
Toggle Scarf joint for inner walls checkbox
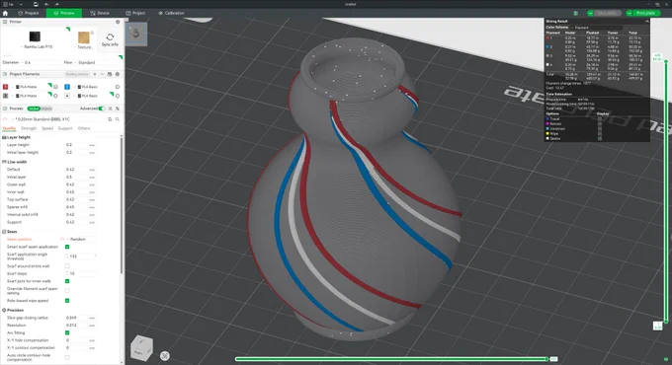pyautogui.click(x=67, y=281)
